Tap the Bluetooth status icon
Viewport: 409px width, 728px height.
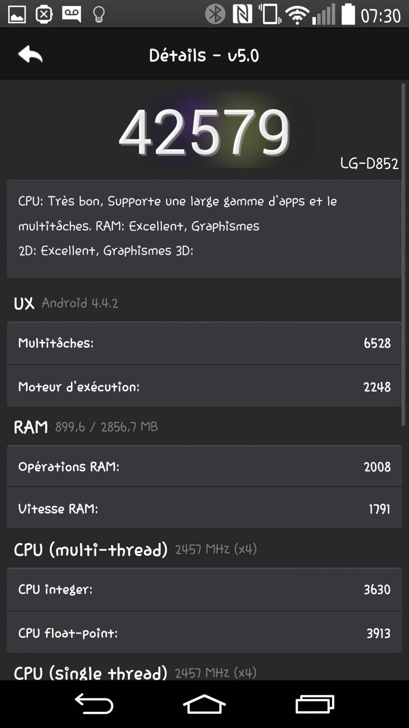(215, 15)
